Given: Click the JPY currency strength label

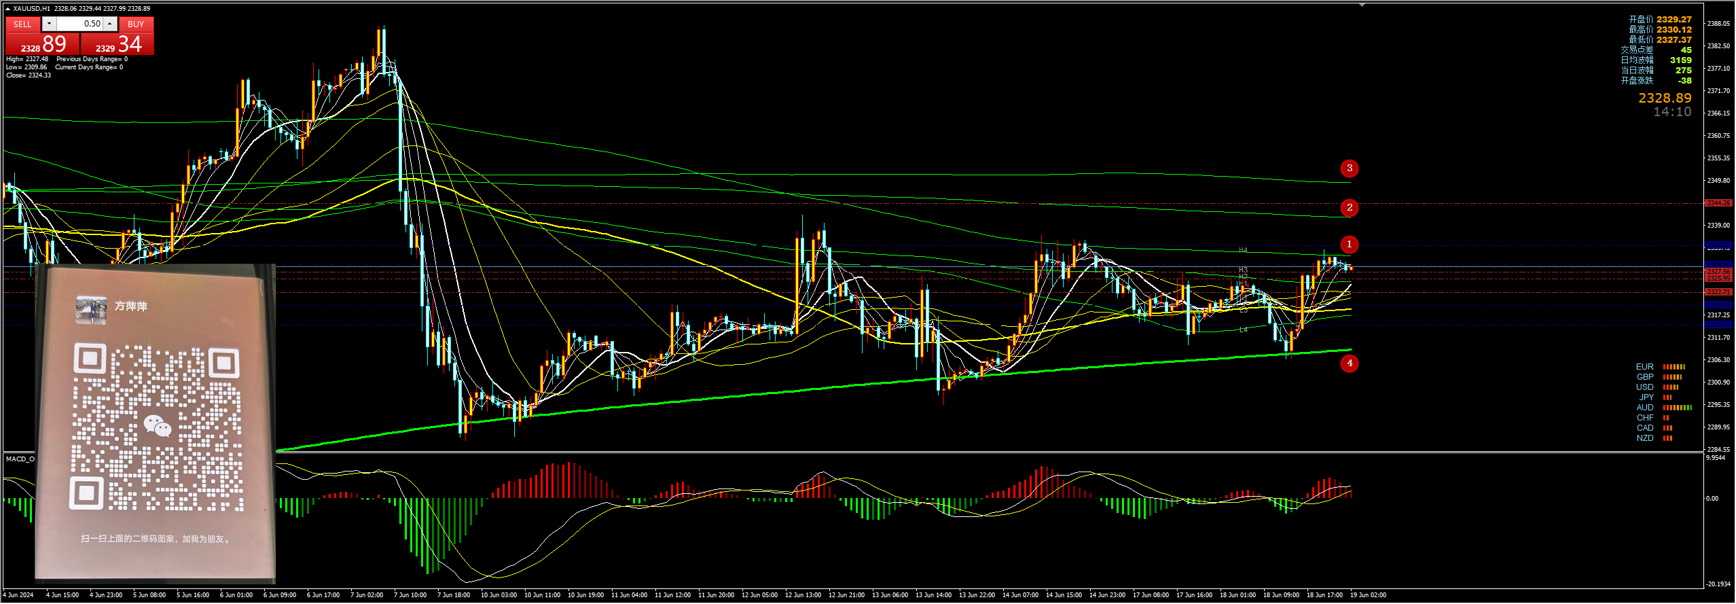Looking at the screenshot, I should point(1646,397).
